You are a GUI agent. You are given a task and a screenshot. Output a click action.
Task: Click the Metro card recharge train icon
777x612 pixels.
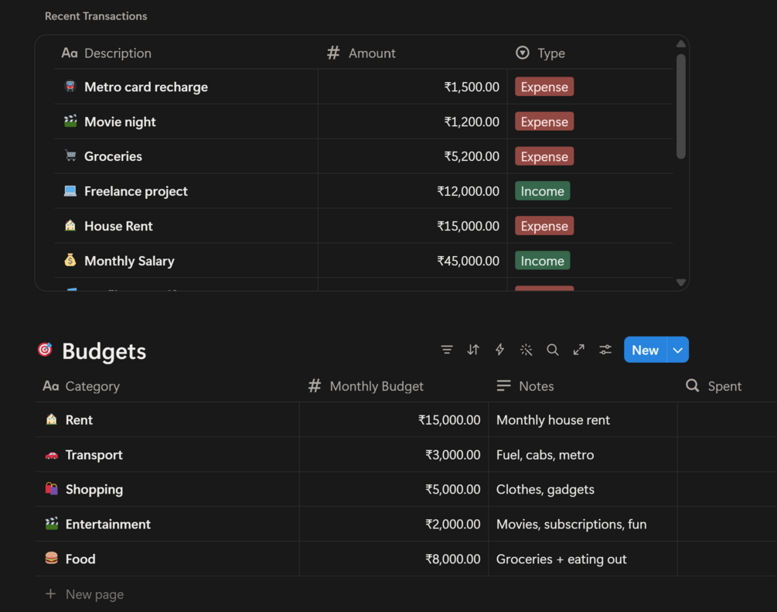tap(70, 87)
